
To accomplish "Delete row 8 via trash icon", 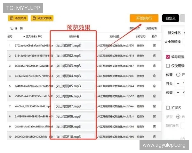I will point(155,116).
